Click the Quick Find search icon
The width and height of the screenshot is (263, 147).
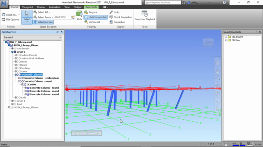pos(72,17)
